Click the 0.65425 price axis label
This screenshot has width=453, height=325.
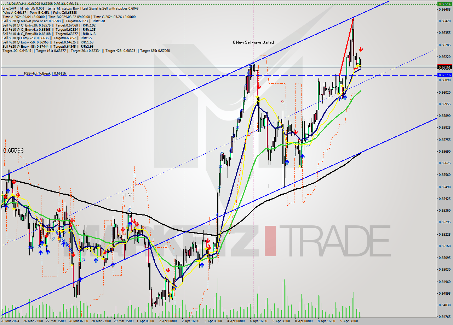[445, 199]
